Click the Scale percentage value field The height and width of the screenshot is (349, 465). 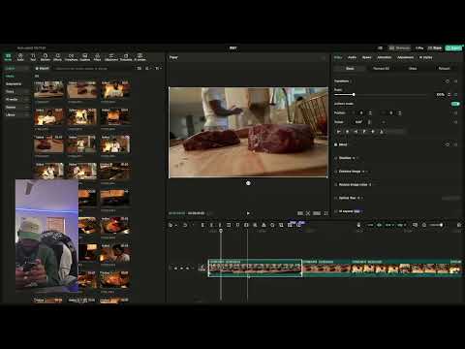click(x=441, y=95)
